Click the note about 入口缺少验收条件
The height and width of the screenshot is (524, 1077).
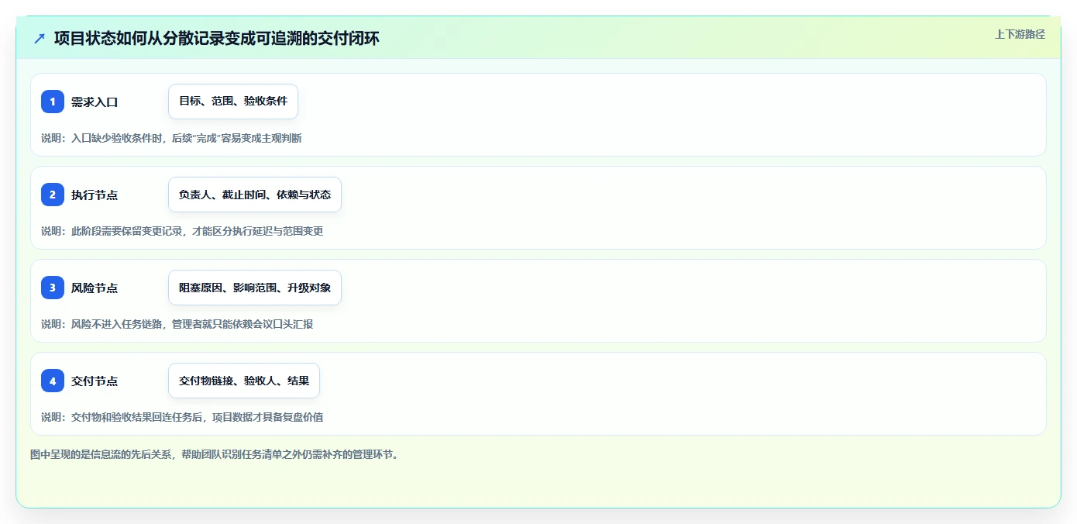pos(171,138)
